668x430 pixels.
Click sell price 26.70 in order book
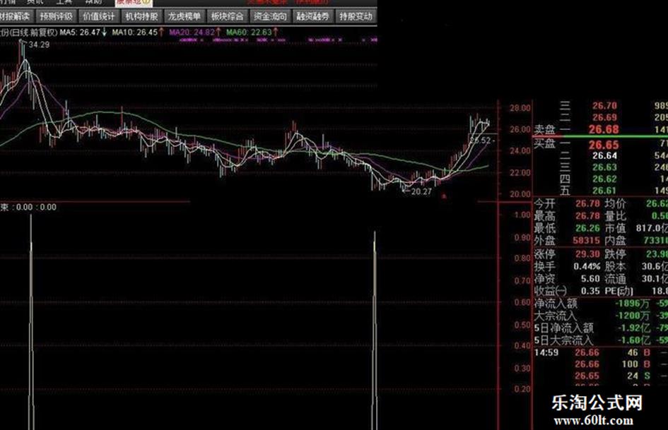coord(604,106)
